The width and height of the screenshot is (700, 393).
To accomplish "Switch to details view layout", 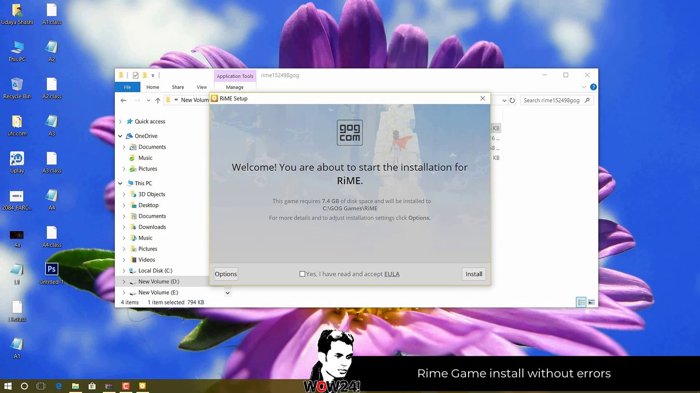I will (581, 302).
